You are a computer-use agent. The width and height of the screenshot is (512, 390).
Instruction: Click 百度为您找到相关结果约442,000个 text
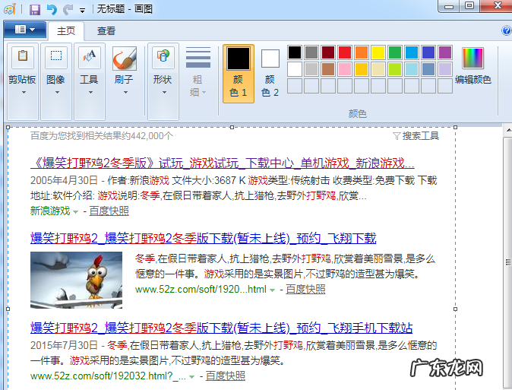pos(102,135)
